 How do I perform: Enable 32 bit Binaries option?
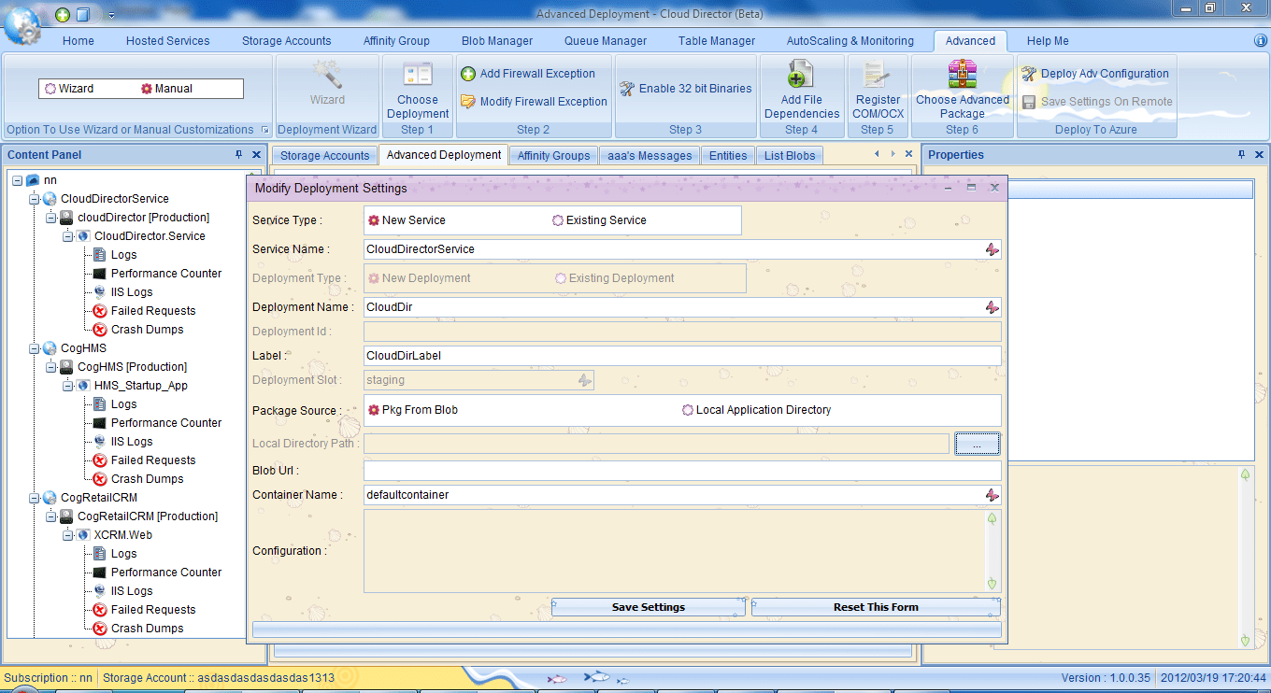coord(686,89)
